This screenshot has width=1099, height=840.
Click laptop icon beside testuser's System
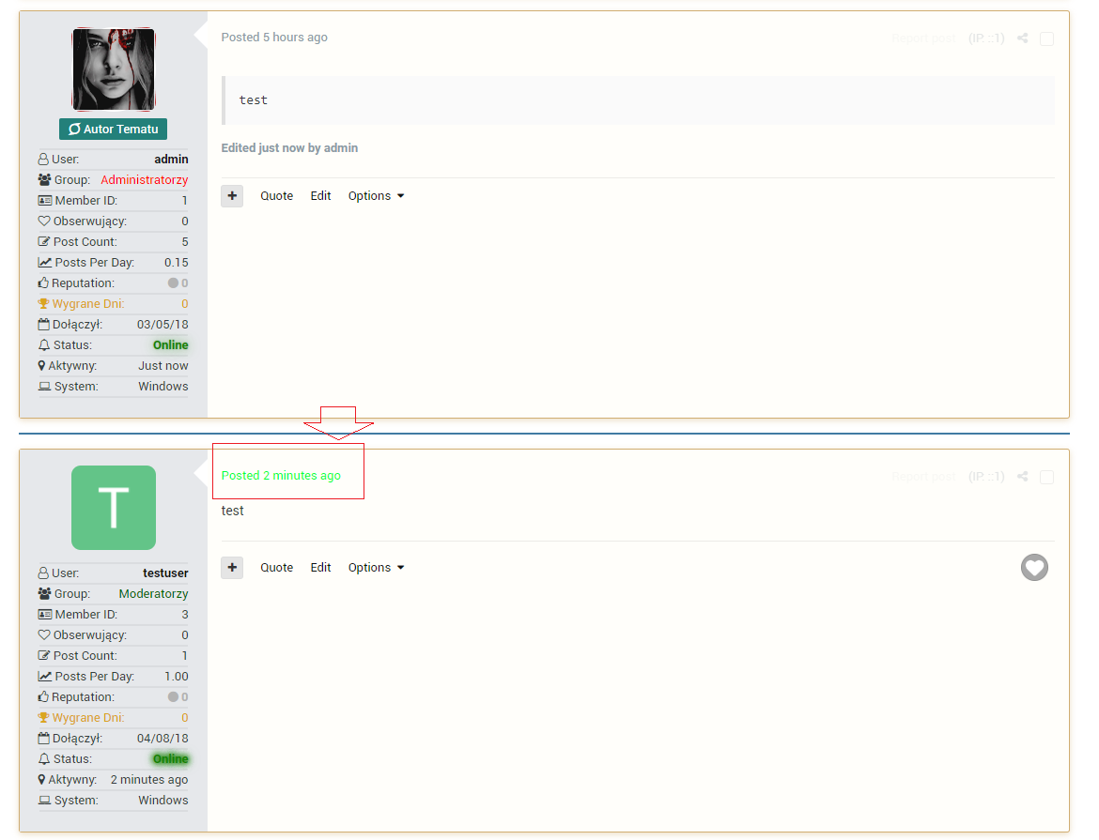tap(44, 801)
